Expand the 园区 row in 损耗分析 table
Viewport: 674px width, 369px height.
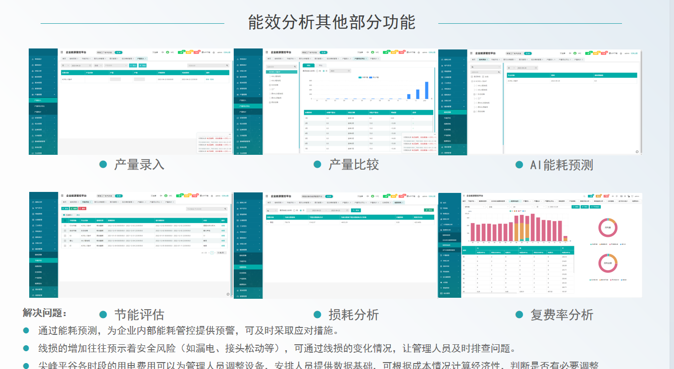(268, 223)
